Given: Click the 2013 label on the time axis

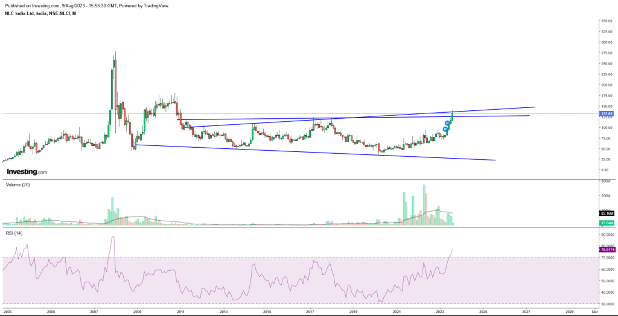Looking at the screenshot, I should pos(223,312).
